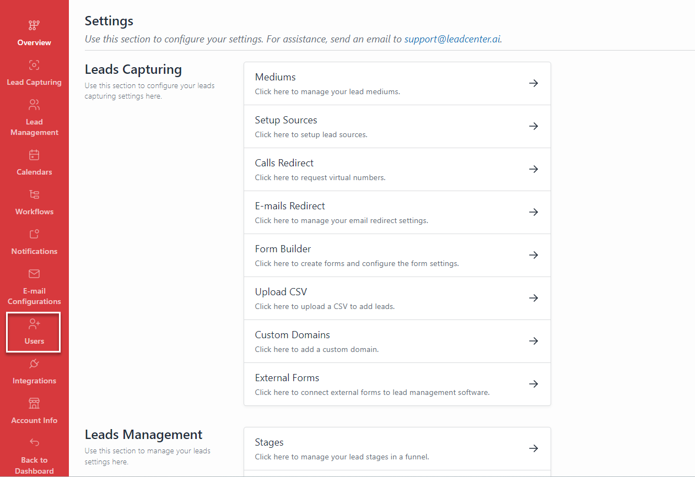Click 'Click here to add a custom domain.'

(316, 350)
